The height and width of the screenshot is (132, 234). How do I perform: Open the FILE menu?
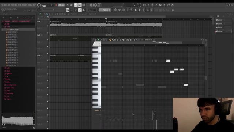(x=3, y=5)
